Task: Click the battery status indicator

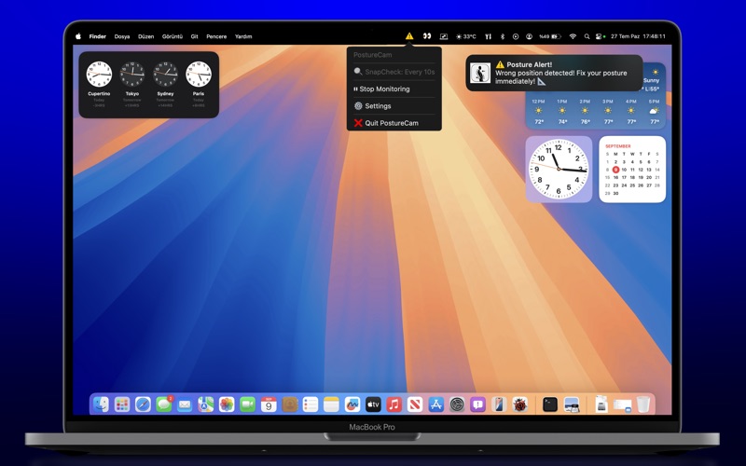Action: coord(550,36)
